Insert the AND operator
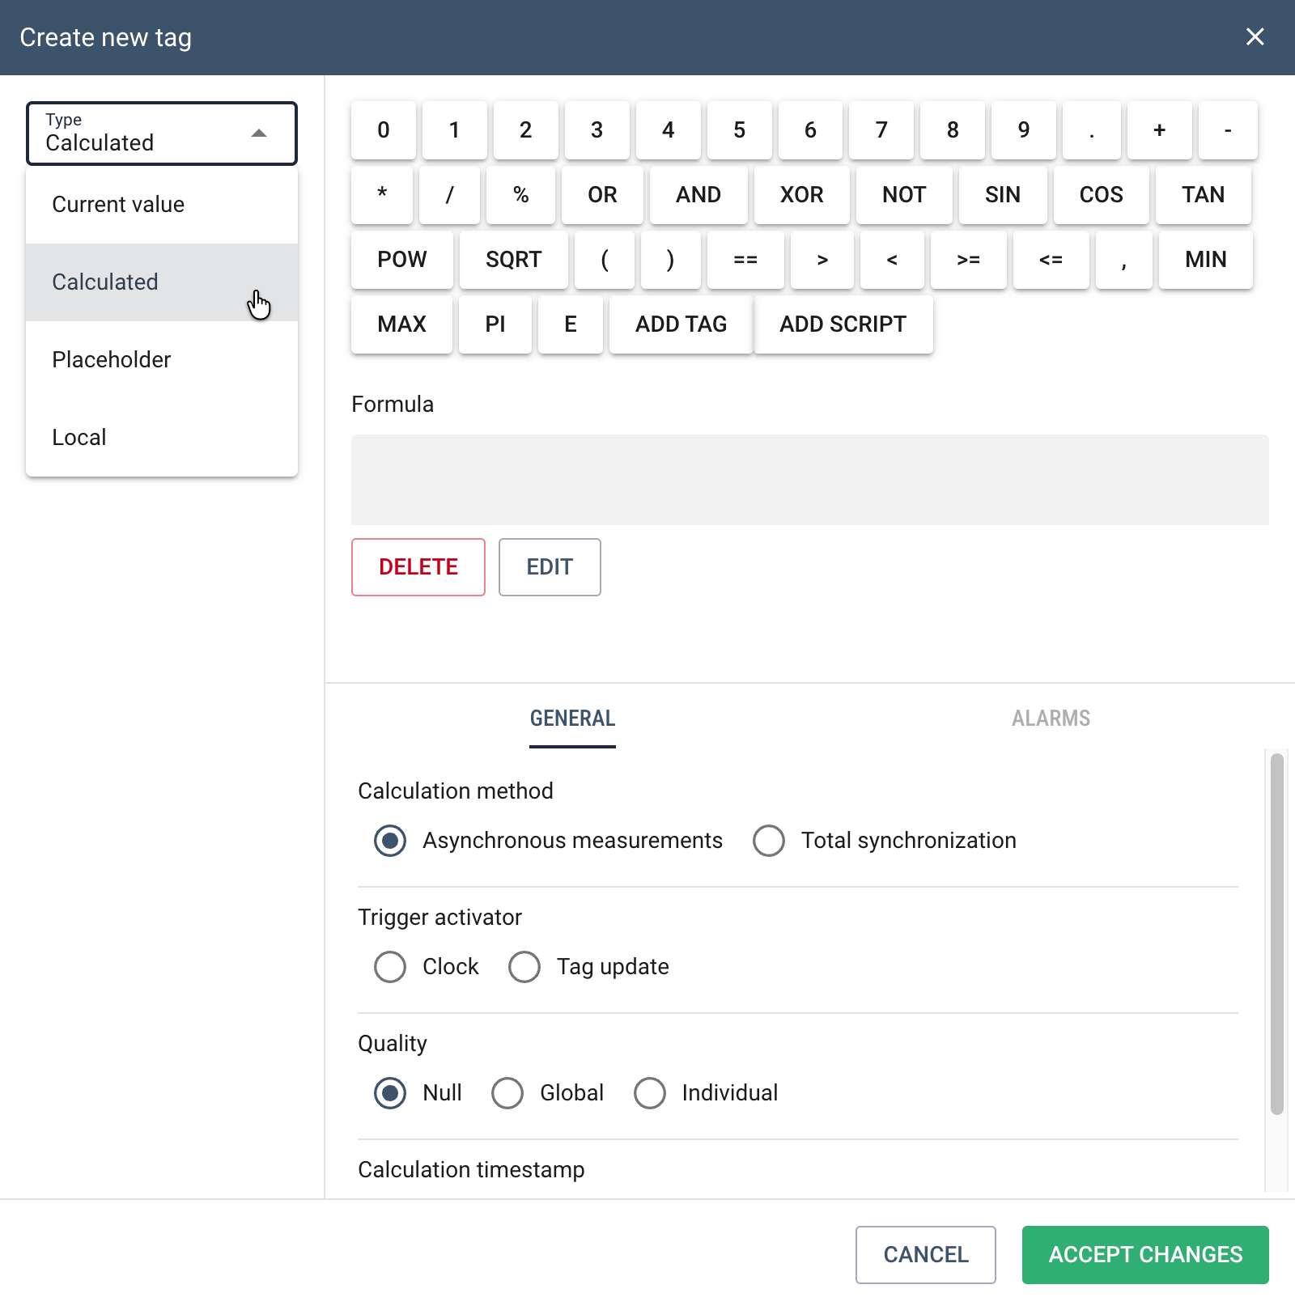 pyautogui.click(x=698, y=195)
